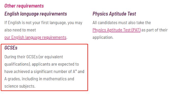This screenshot has width=170, height=96.
Task: Click the 'English language requirements' heading
Action: (x=36, y=14)
